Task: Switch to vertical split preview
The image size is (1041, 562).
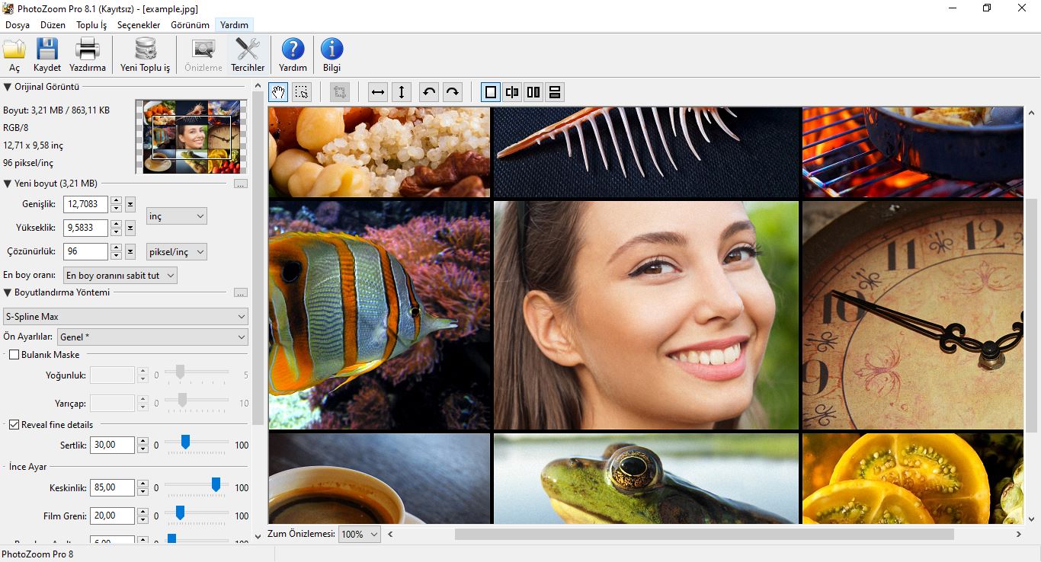Action: pos(512,92)
